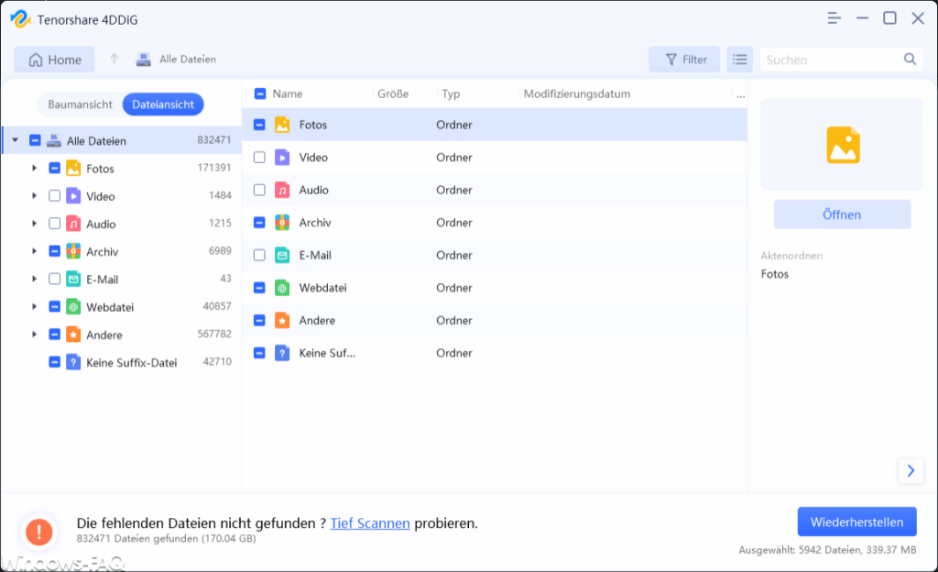
Task: Expand the Video tree node
Action: coord(34,195)
